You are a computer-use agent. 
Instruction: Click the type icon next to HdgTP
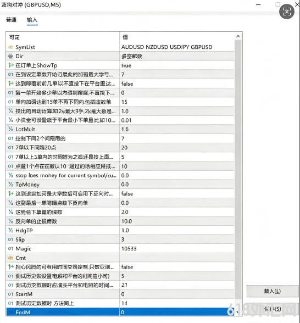click(x=10, y=230)
